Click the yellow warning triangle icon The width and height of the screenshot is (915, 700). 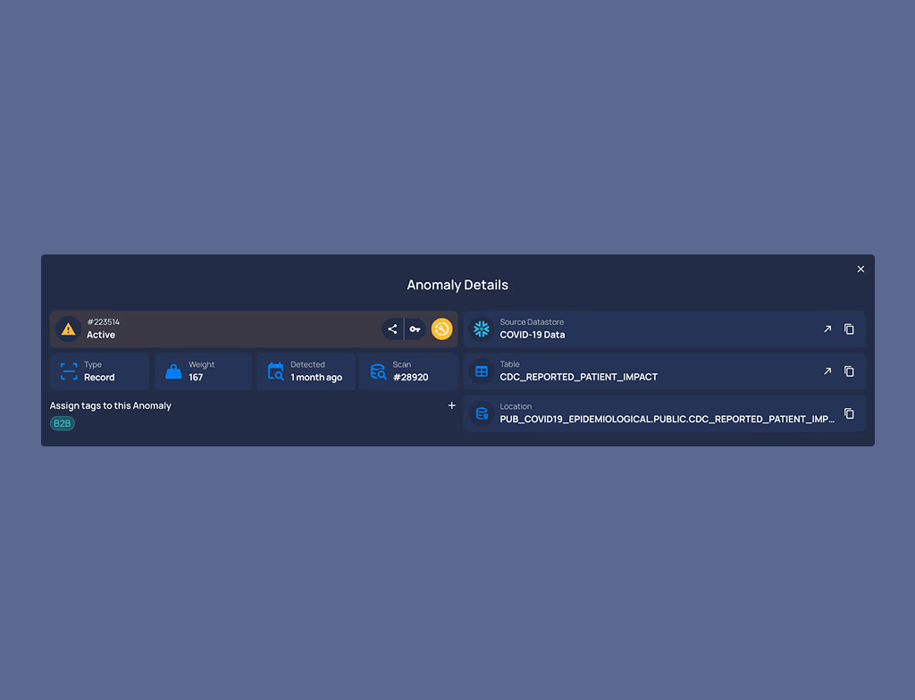pyautogui.click(x=68, y=329)
